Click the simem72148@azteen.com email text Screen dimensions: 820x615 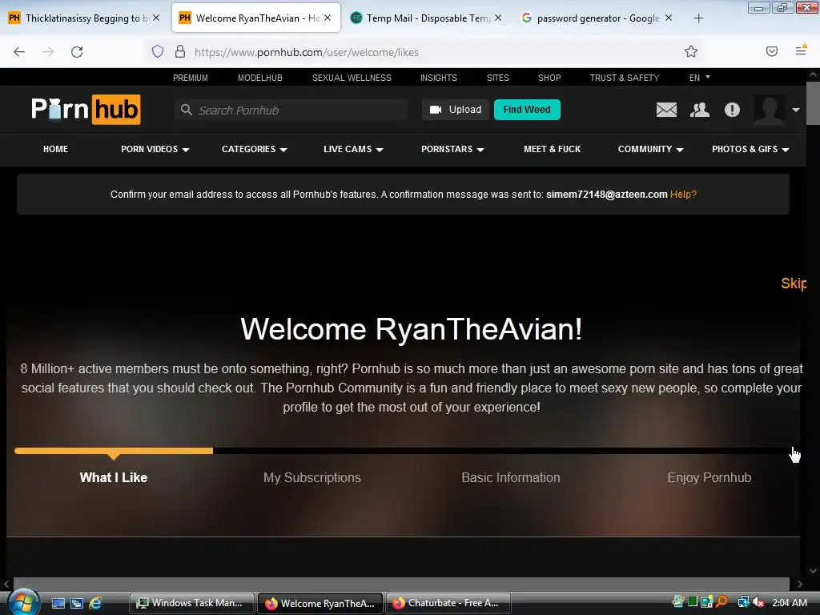(607, 195)
